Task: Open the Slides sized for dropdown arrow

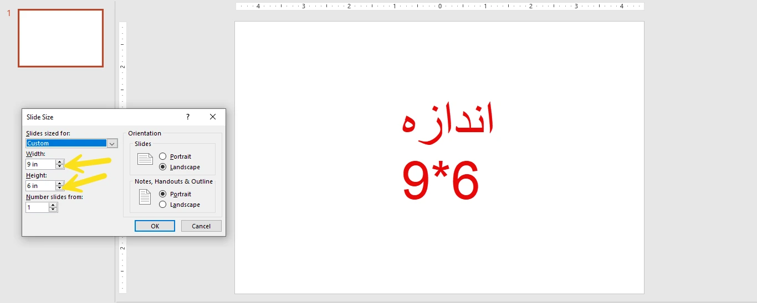Action: (x=112, y=143)
